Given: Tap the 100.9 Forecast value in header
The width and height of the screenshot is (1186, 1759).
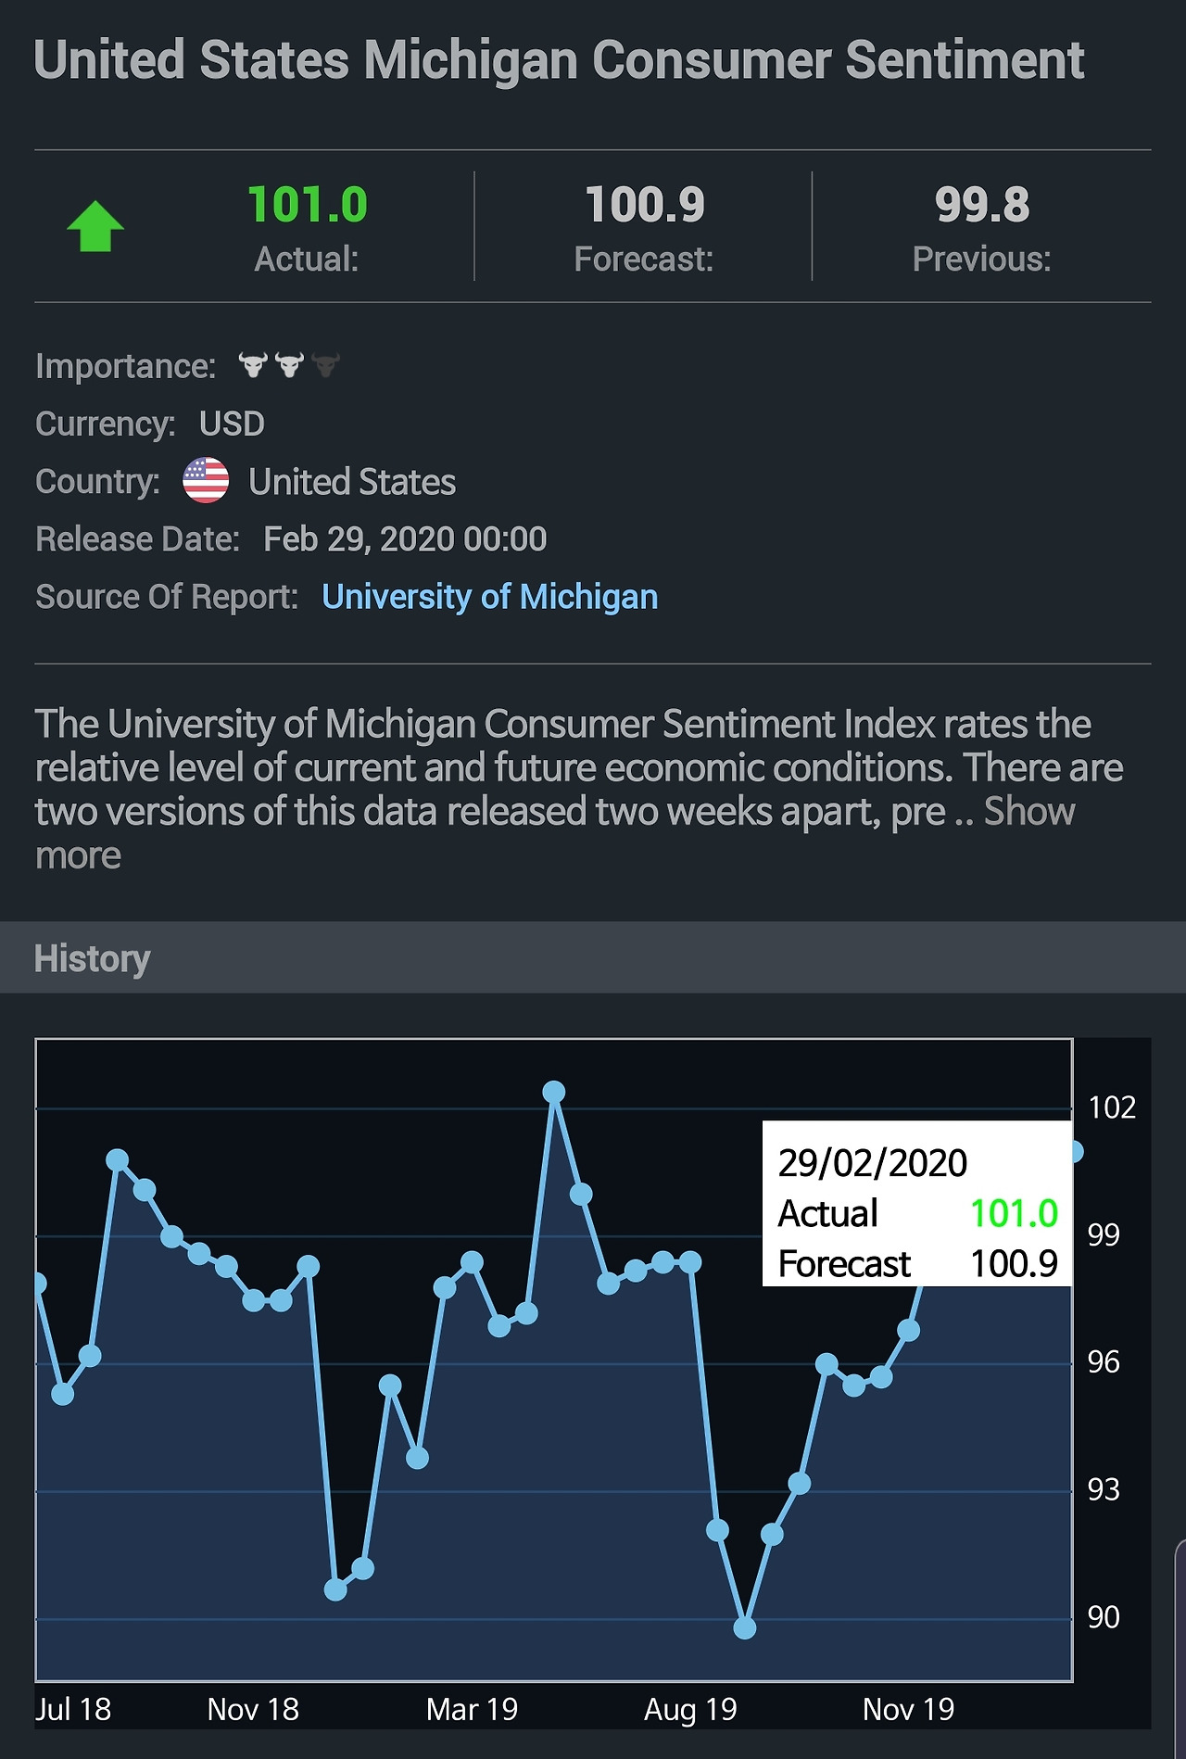Looking at the screenshot, I should (x=644, y=205).
